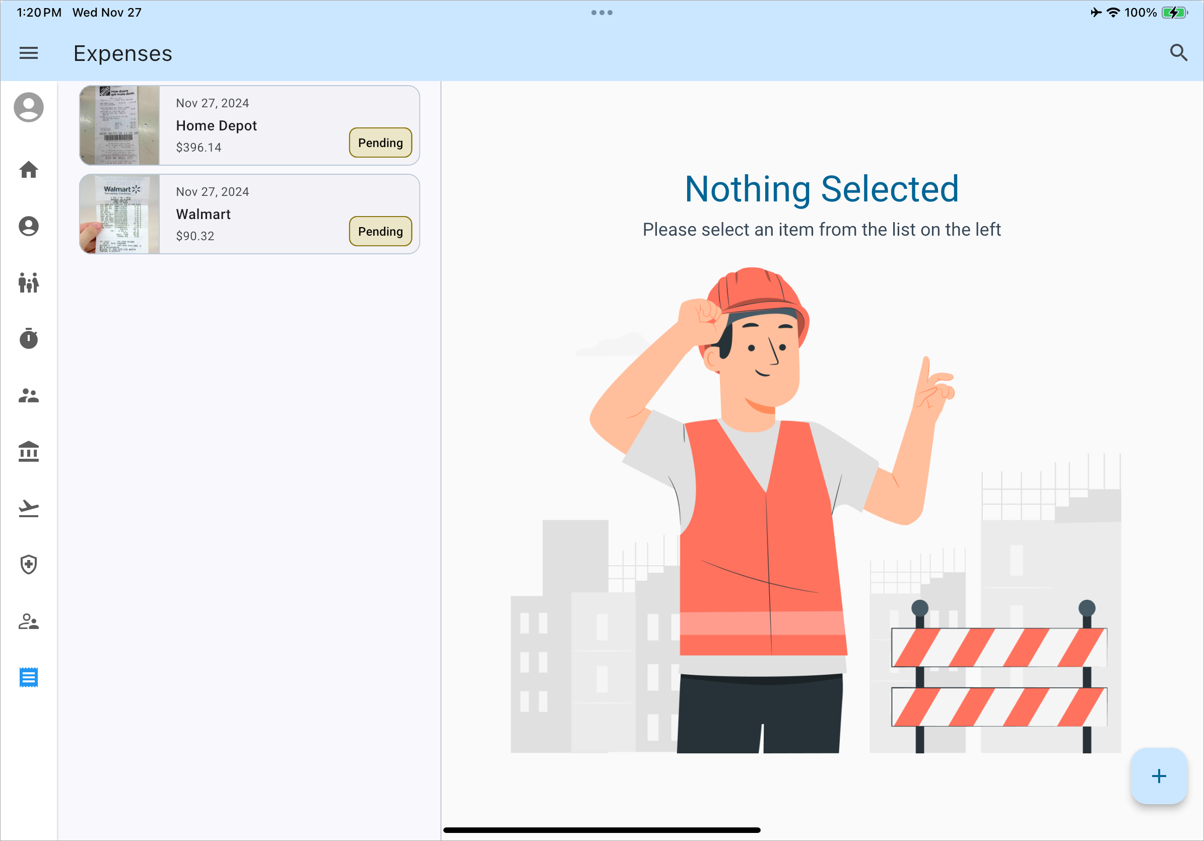Screen dimensions: 1204x841
Task: Select the stopwatch timer section
Action: pos(29,339)
